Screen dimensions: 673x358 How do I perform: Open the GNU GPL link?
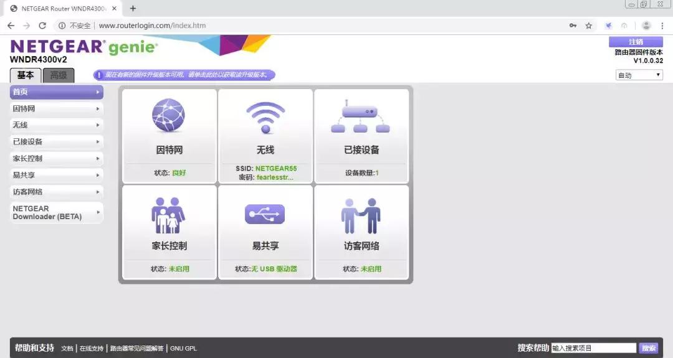tap(183, 348)
